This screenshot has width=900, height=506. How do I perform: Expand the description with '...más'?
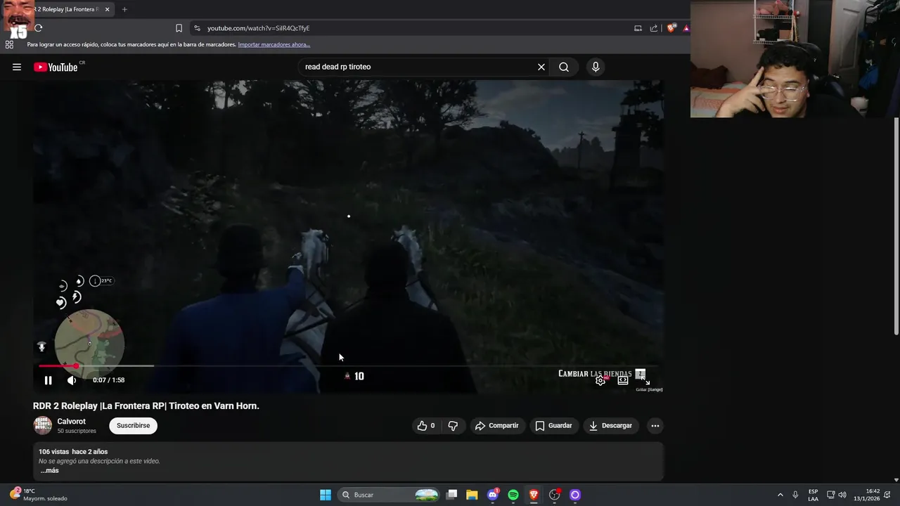[x=49, y=471]
